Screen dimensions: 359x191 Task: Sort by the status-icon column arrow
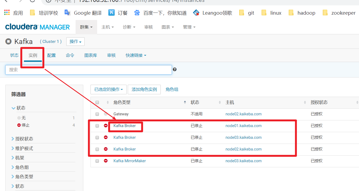click(x=108, y=102)
